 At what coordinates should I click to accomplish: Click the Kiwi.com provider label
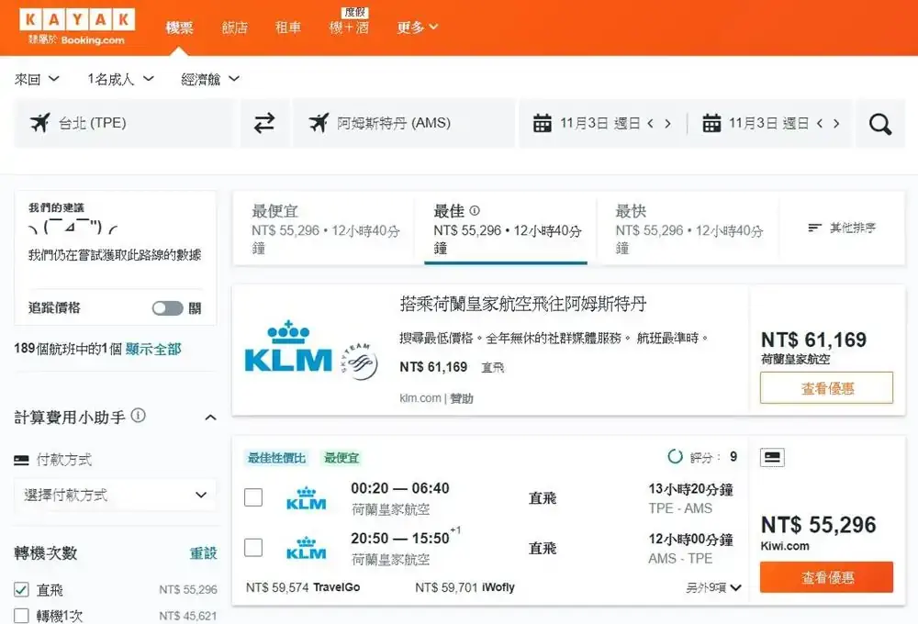pyautogui.click(x=785, y=546)
